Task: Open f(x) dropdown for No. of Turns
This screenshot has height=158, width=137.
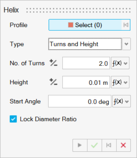Action: click(120, 63)
